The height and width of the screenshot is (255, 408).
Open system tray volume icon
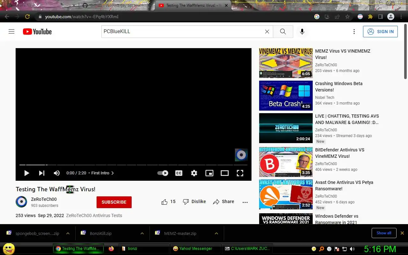pyautogui.click(x=352, y=249)
